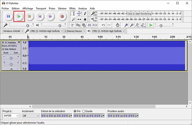192x125 pixels.
Task: Choose the Time Shift tool
Action: point(79,19)
